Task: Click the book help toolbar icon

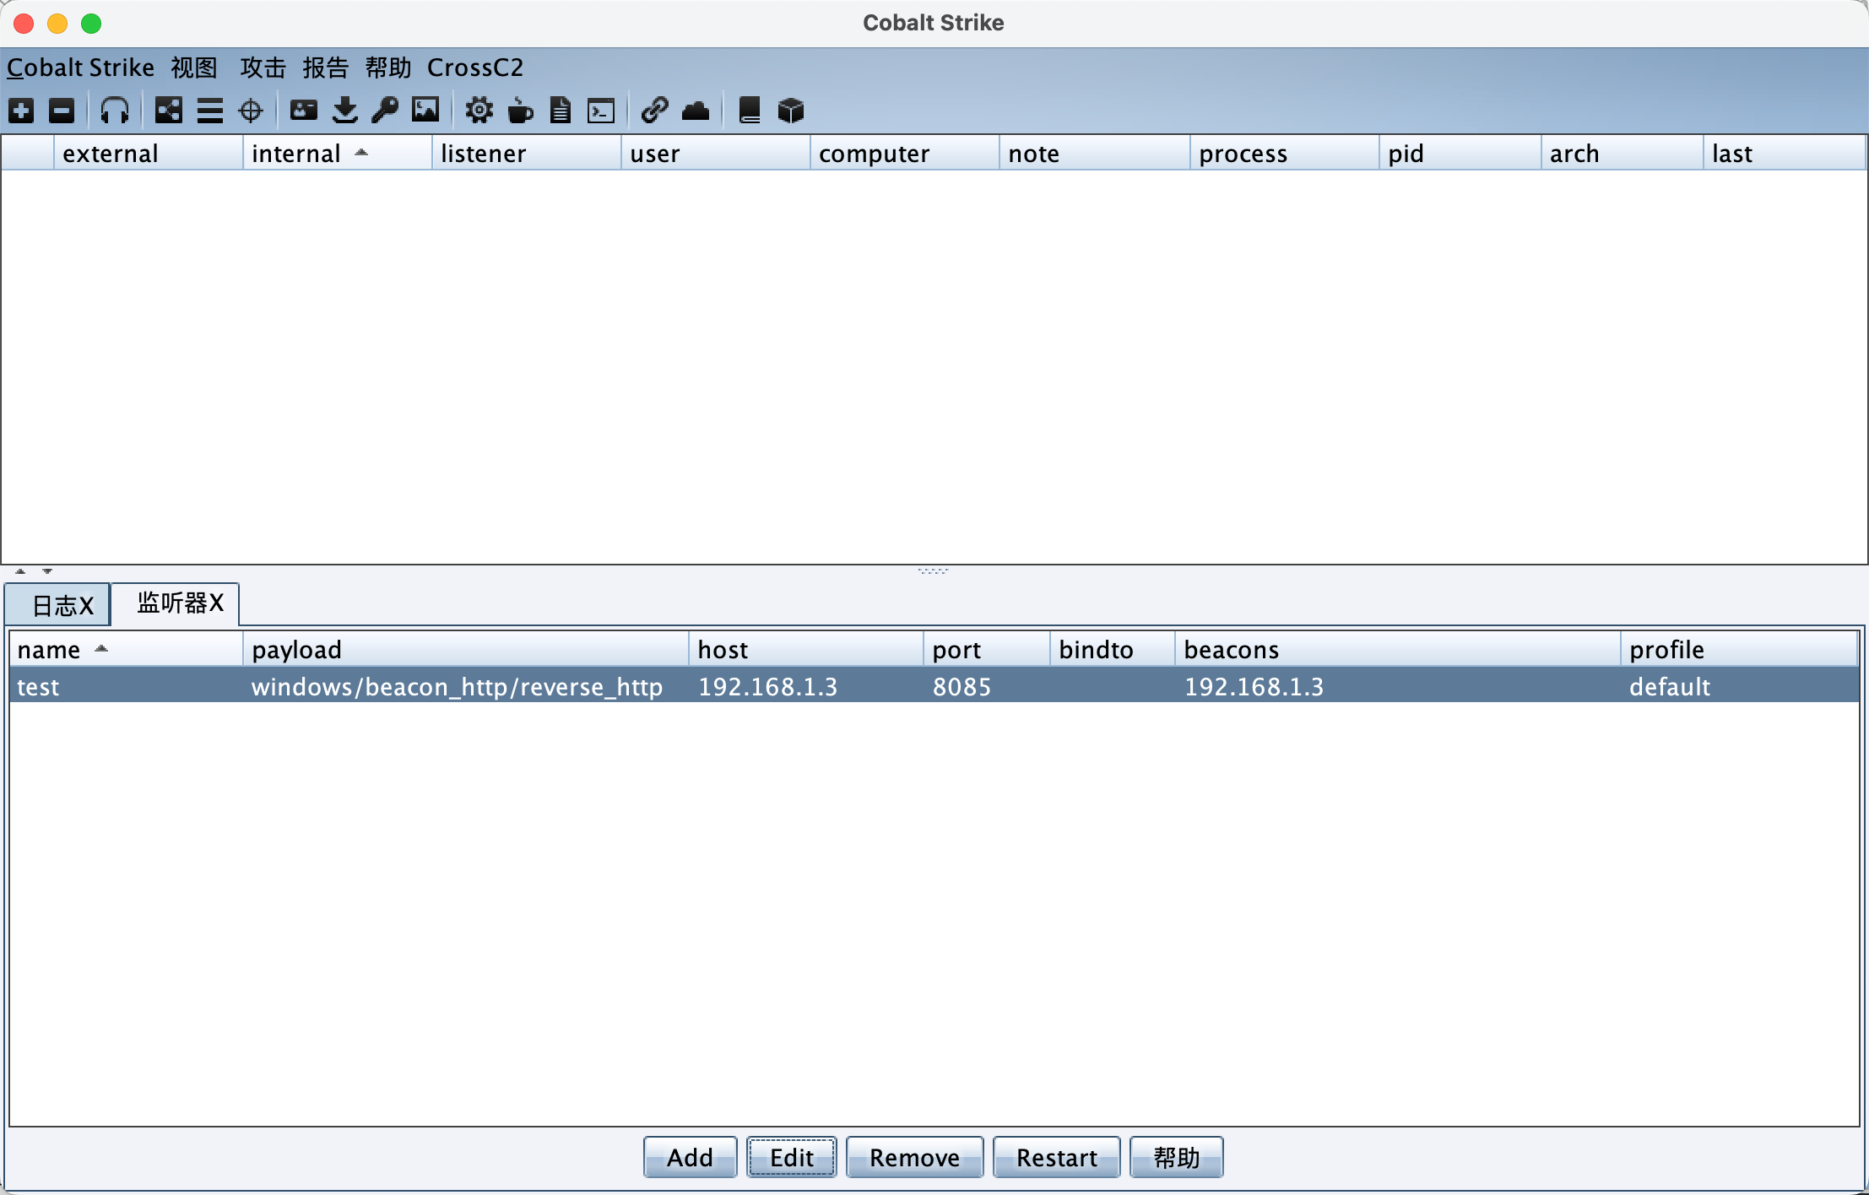Action: tap(750, 111)
